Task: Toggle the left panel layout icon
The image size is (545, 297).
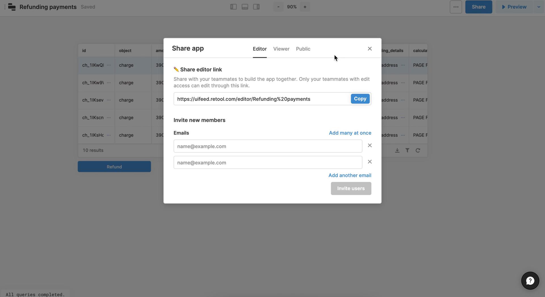Action: click(233, 7)
